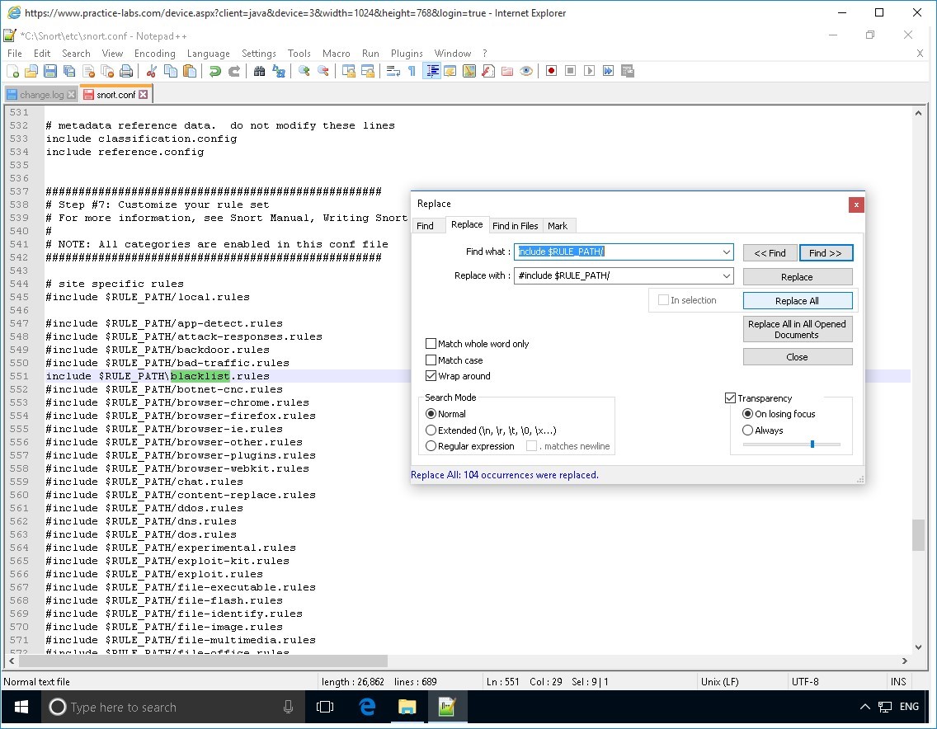The width and height of the screenshot is (937, 729).
Task: Click the New file toolbar icon
Action: click(x=12, y=72)
